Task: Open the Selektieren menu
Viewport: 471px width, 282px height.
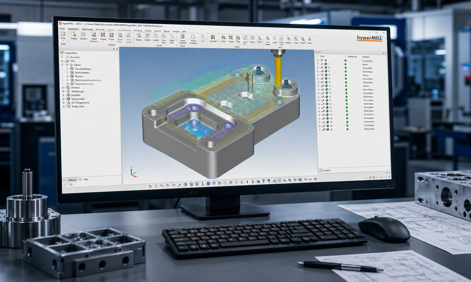Action: click(x=87, y=29)
